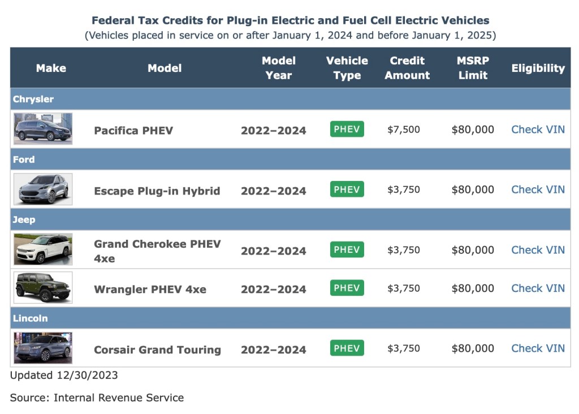Select the MSRP Limit column header
This screenshot has height=414, width=579.
pos(473,68)
